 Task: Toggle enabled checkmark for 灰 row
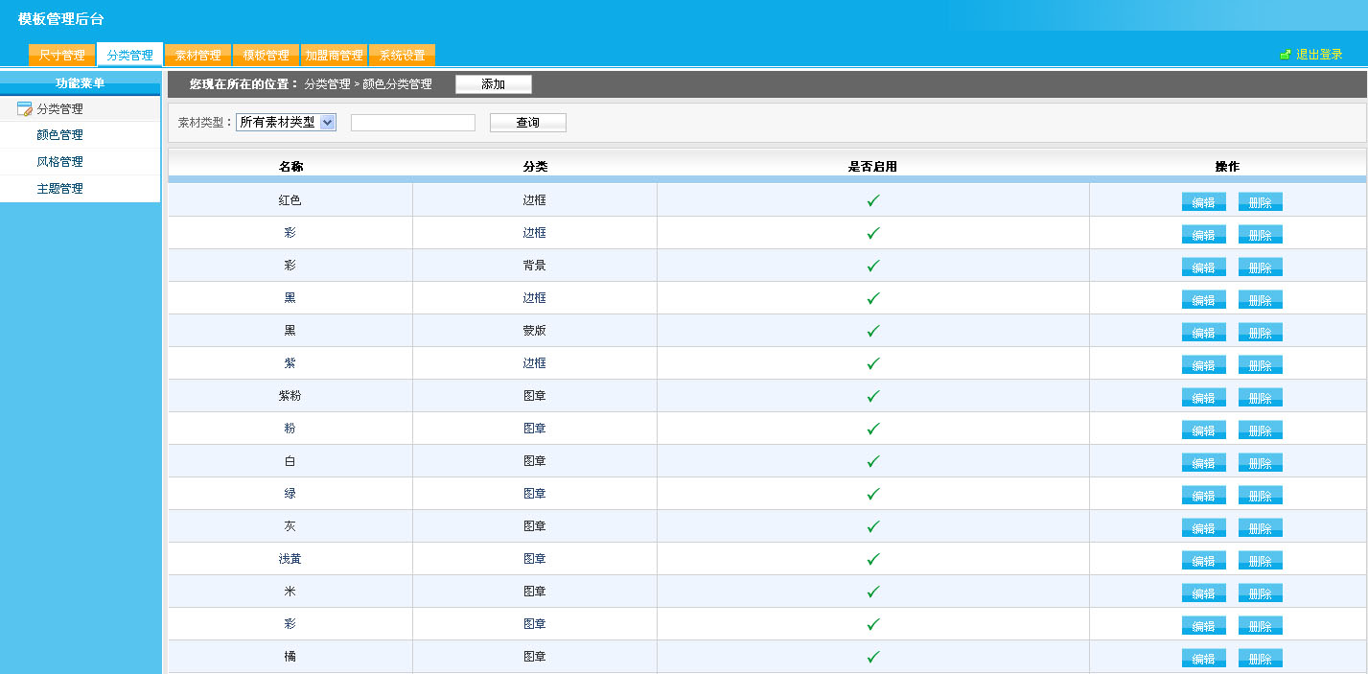click(873, 526)
